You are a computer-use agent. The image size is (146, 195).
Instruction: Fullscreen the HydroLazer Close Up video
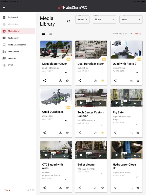(x=139, y=156)
